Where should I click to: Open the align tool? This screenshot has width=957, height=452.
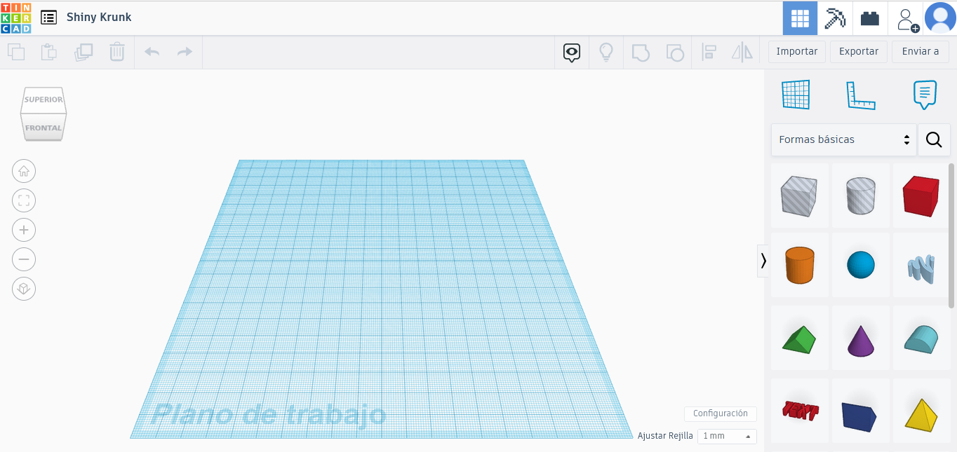click(709, 51)
